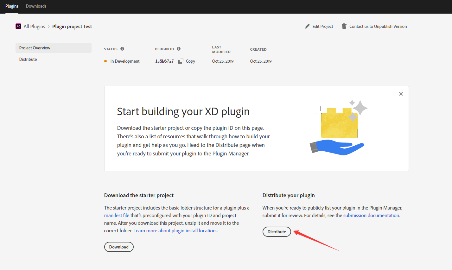
Task: Click the info icon next to STATUS
Action: 122,49
